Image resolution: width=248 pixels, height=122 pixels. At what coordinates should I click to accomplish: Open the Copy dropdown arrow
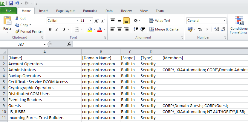click(x=30, y=25)
